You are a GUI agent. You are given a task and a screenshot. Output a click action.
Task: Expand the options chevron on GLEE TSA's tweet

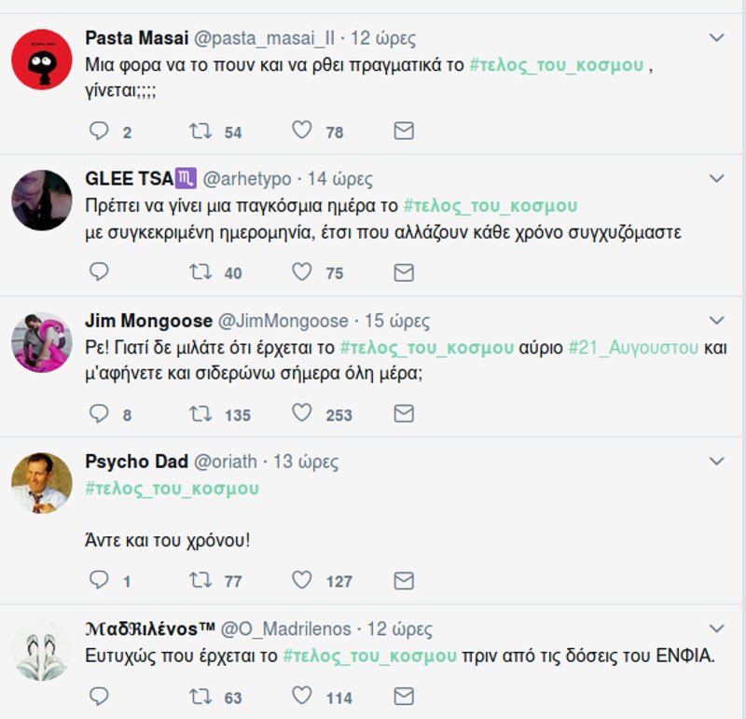(717, 177)
